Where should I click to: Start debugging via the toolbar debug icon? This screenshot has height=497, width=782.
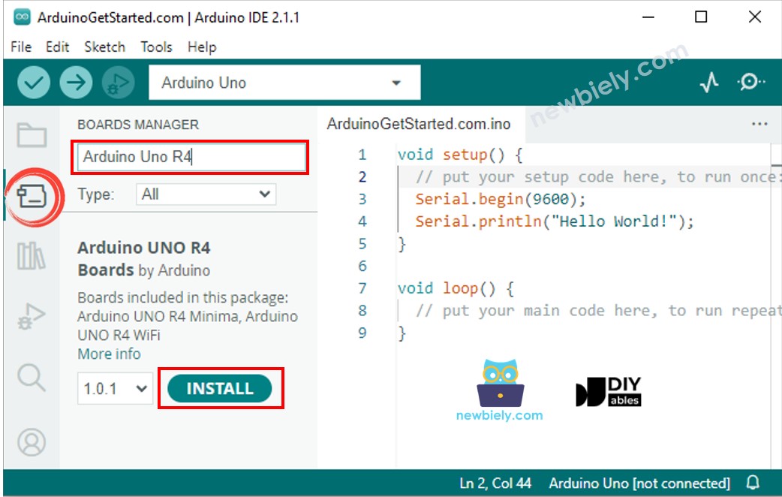click(117, 82)
